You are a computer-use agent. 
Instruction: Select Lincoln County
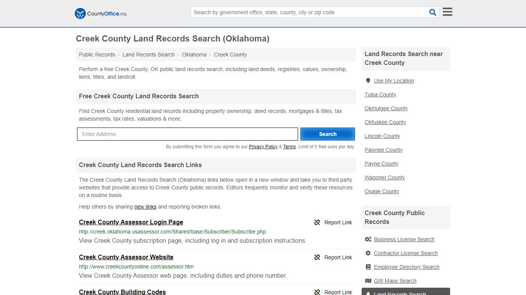pyautogui.click(x=382, y=136)
